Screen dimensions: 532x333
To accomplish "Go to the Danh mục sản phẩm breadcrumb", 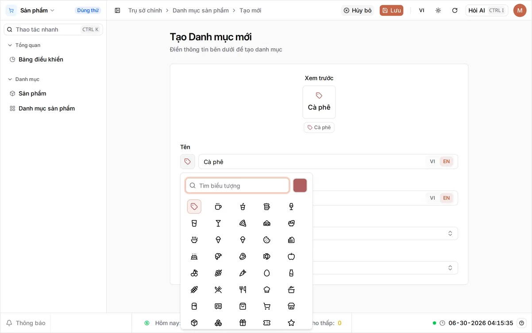I will pos(200,10).
